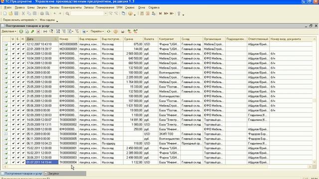Copy the selected document in list toolbar
This screenshot has width=319, height=179.
[x=27, y=31]
